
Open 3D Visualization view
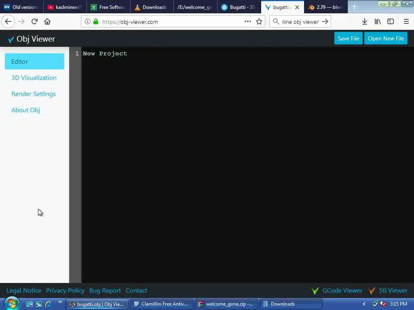[x=34, y=78]
